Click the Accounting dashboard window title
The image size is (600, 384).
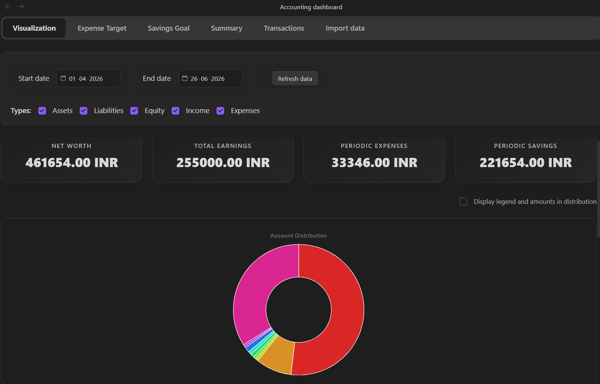(x=311, y=7)
